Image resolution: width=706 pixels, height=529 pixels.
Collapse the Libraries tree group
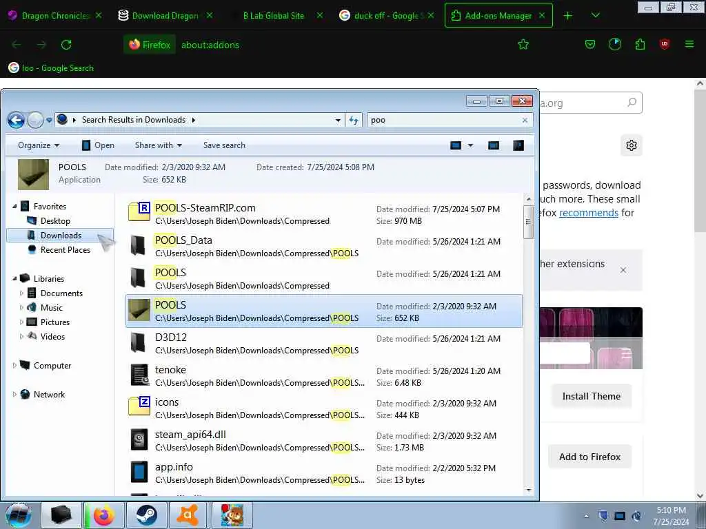point(15,279)
